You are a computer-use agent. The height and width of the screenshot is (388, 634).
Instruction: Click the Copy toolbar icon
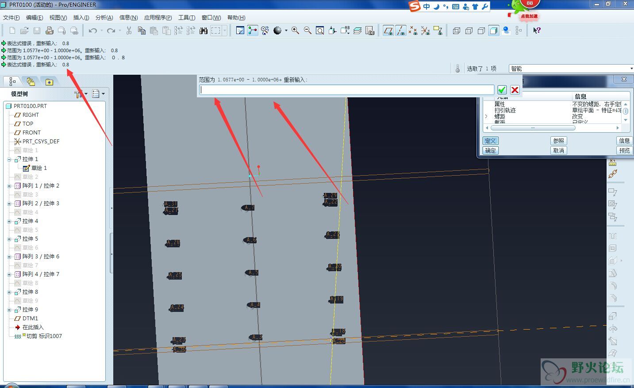click(142, 31)
